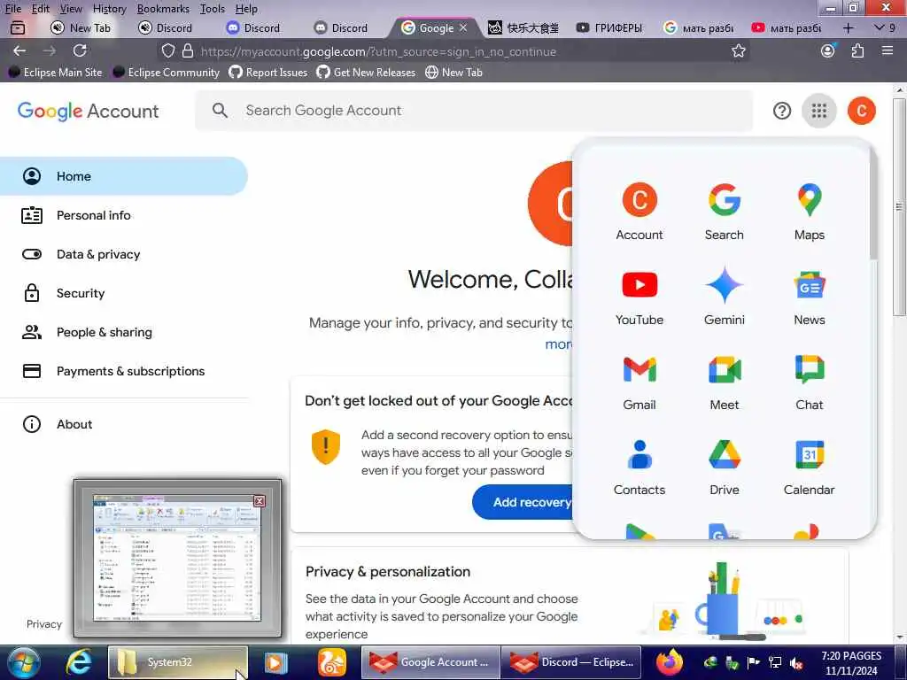Open Google Chat from the apps panel
This screenshot has height=680, width=907.
(810, 382)
